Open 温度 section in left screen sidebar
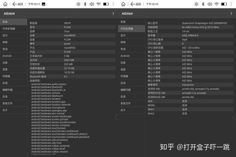 tap(14, 69)
